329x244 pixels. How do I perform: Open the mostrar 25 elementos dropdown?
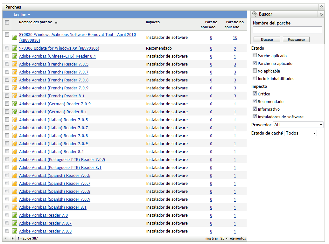click(224, 238)
